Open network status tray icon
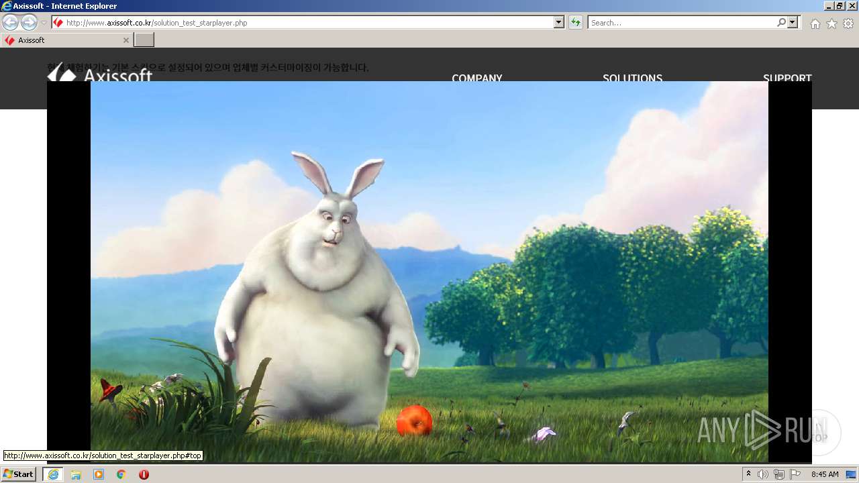This screenshot has width=859, height=483. pyautogui.click(x=779, y=474)
